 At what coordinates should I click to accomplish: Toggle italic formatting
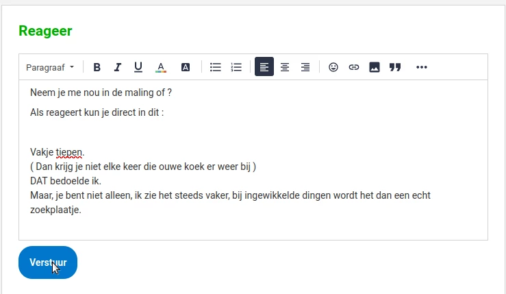tap(118, 67)
